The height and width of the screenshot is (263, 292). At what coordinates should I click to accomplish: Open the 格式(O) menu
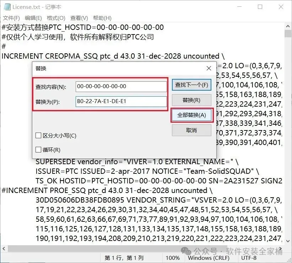(56, 18)
